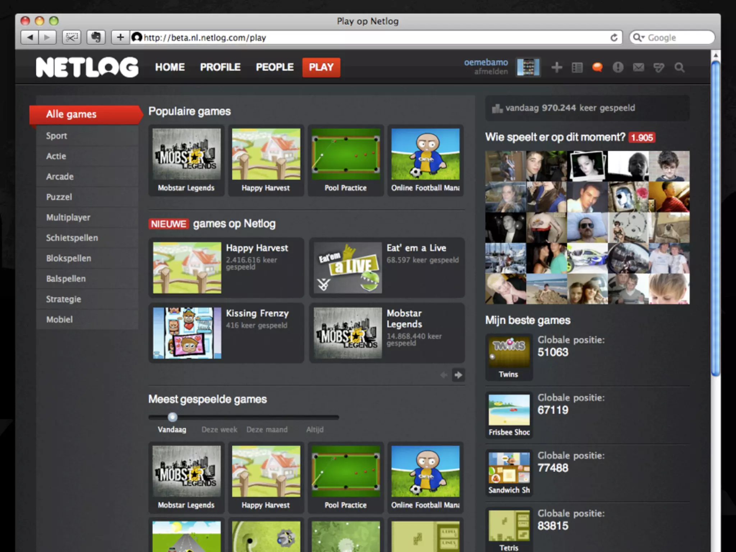Select the Altijd time filter
Image resolution: width=736 pixels, height=552 pixels.
(x=315, y=429)
